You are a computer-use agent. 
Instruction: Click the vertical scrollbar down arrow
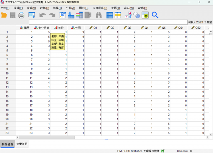(x=211, y=134)
